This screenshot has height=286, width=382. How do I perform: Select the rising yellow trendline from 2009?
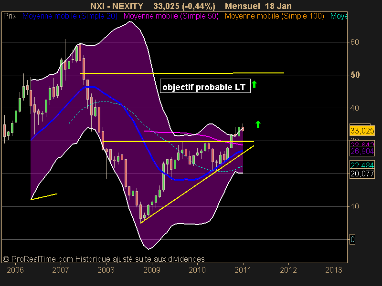pyautogui.click(x=197, y=184)
